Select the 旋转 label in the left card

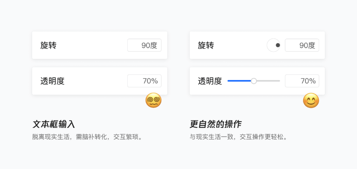49,45
